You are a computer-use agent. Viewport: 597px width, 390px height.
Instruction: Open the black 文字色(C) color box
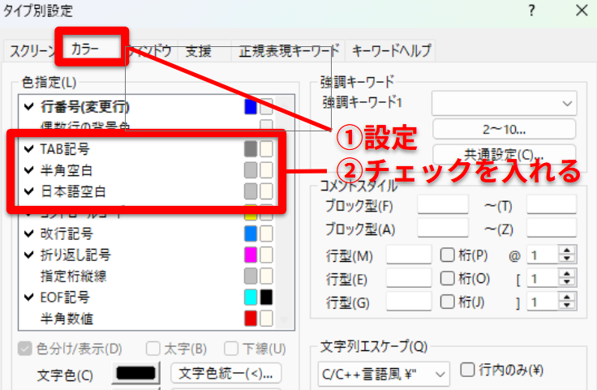[x=135, y=374]
